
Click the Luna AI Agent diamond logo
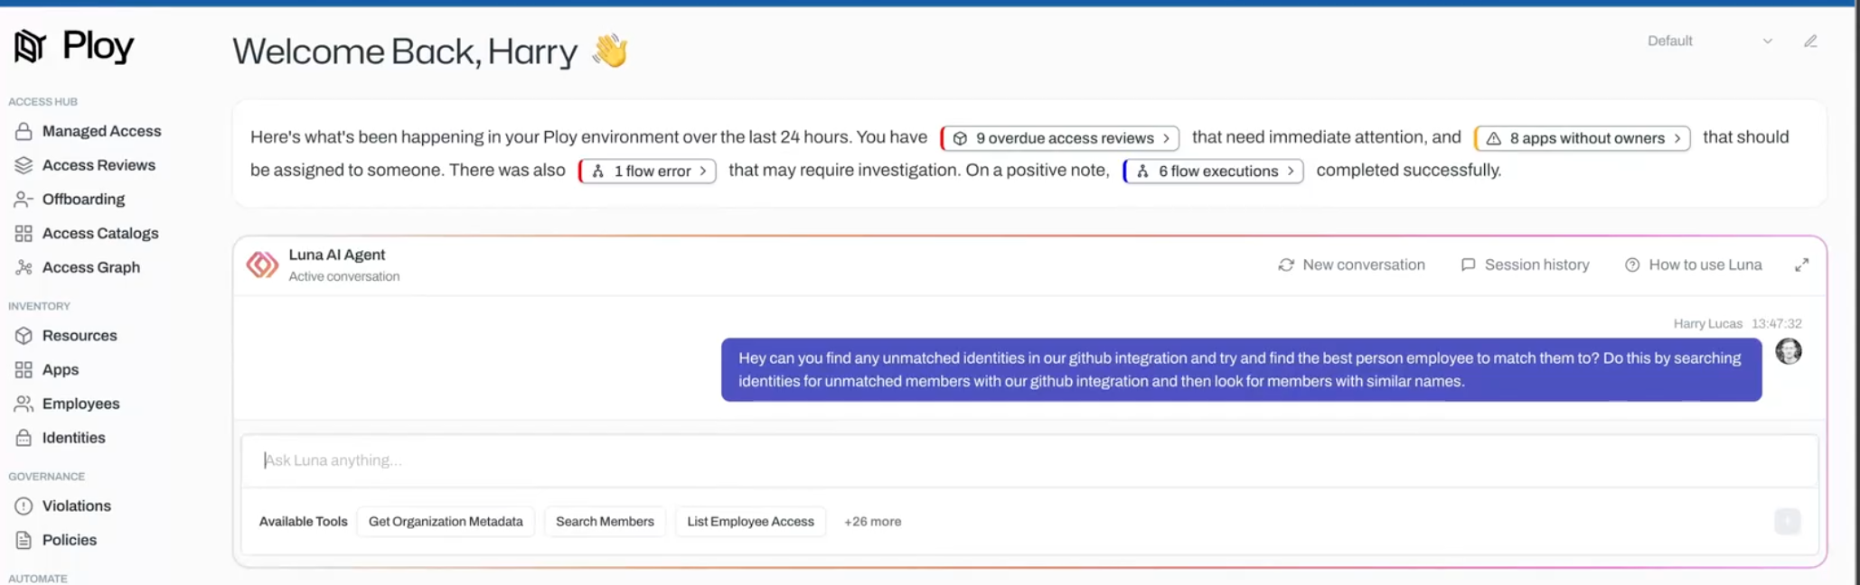(x=262, y=265)
